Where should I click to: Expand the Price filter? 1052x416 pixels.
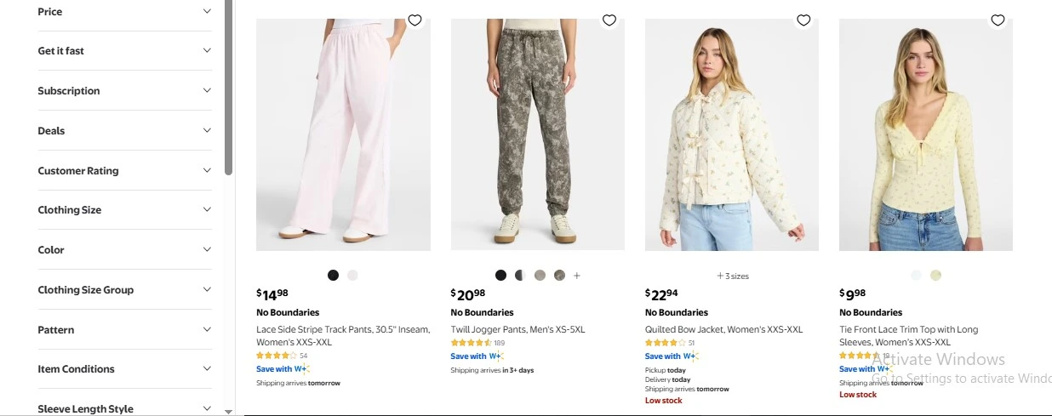tap(124, 12)
